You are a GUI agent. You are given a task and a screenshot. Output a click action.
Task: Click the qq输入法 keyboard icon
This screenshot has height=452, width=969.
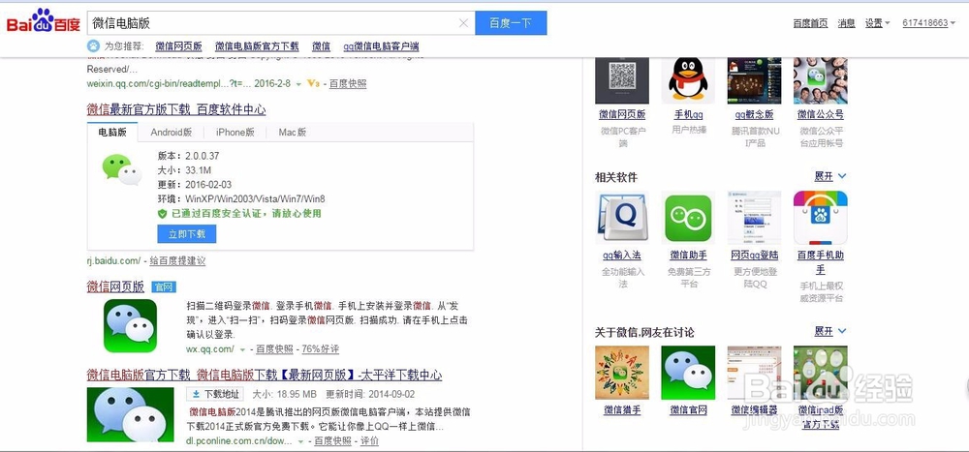[x=622, y=218]
